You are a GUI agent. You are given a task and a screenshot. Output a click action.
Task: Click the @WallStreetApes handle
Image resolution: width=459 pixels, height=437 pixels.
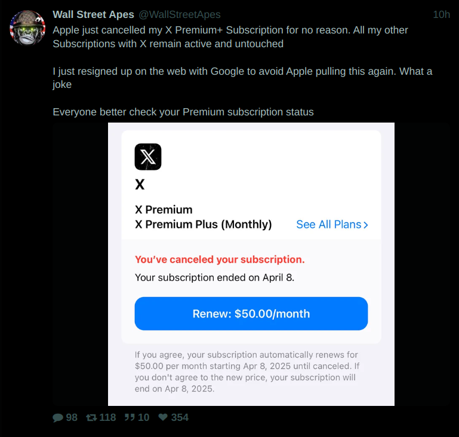pos(180,14)
